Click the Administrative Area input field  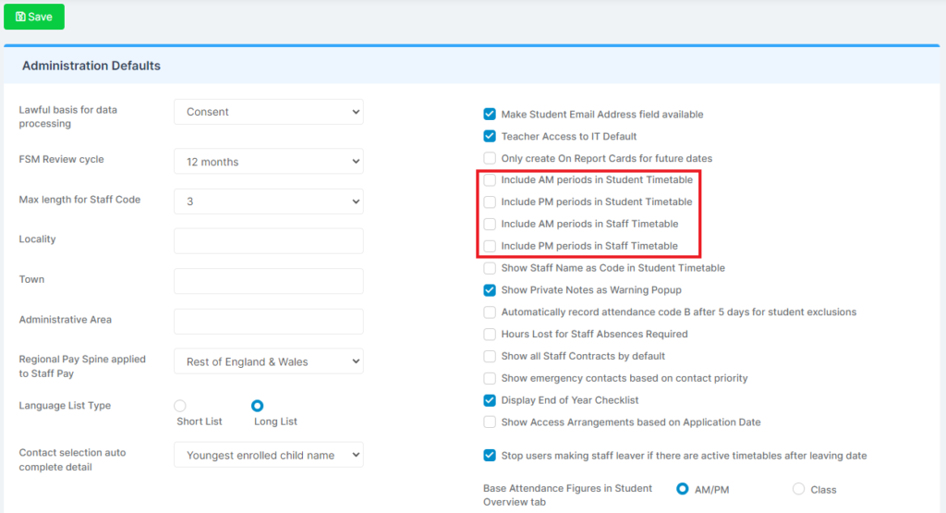point(269,321)
